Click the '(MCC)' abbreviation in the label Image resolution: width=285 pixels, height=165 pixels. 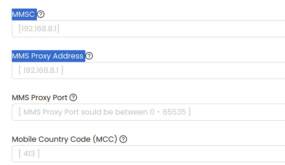click(105, 139)
